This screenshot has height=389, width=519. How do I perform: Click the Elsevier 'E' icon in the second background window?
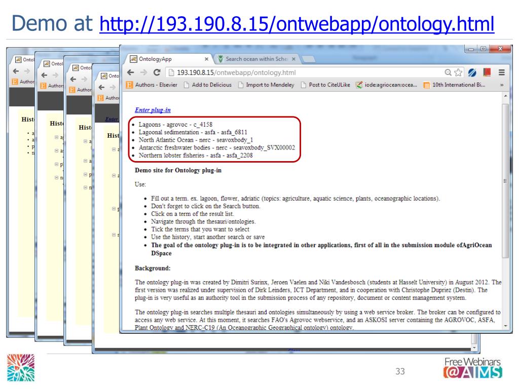(x=43, y=86)
